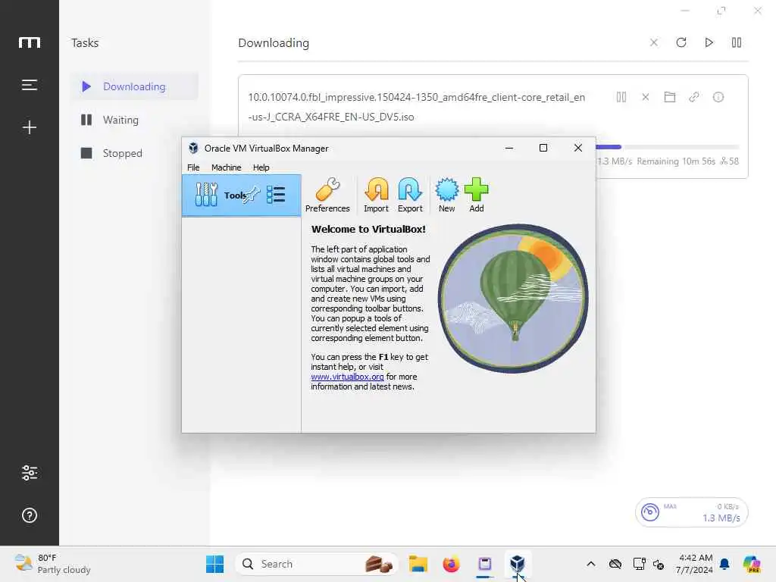Click the Add machine icon
This screenshot has height=582, width=776.
pyautogui.click(x=476, y=195)
